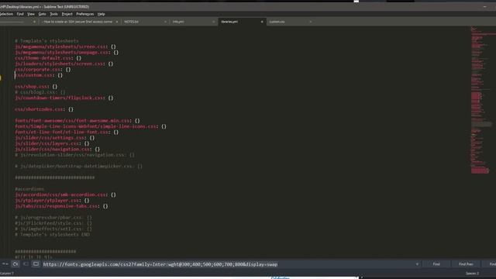
Task: Open the Help menu
Action: point(102,14)
